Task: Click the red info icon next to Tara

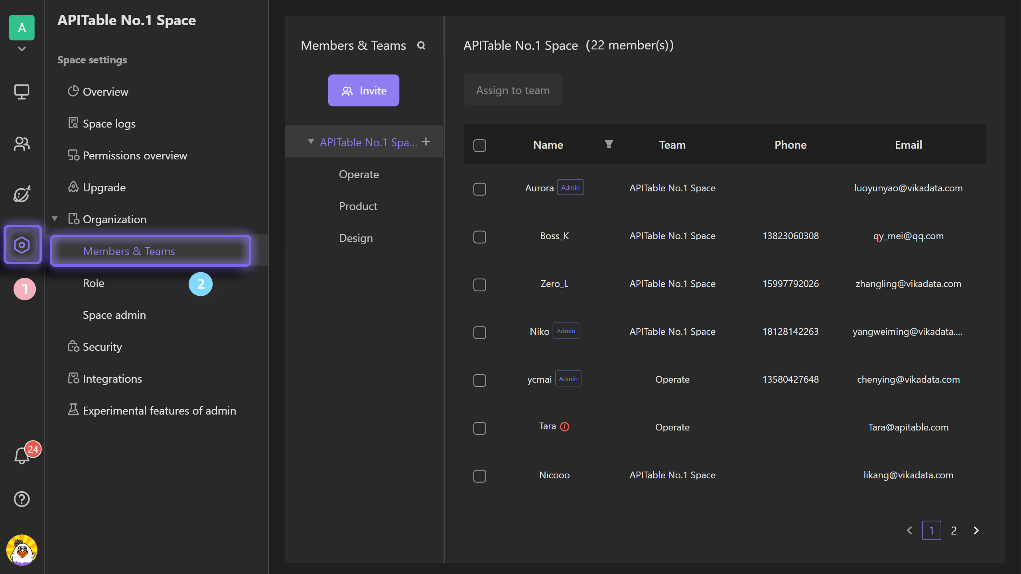Action: [565, 427]
